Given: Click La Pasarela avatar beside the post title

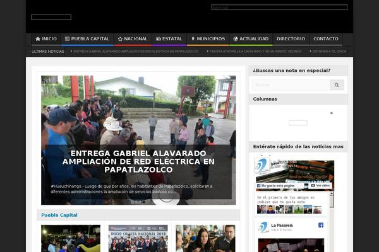Looking at the screenshot, I should [x=263, y=227].
